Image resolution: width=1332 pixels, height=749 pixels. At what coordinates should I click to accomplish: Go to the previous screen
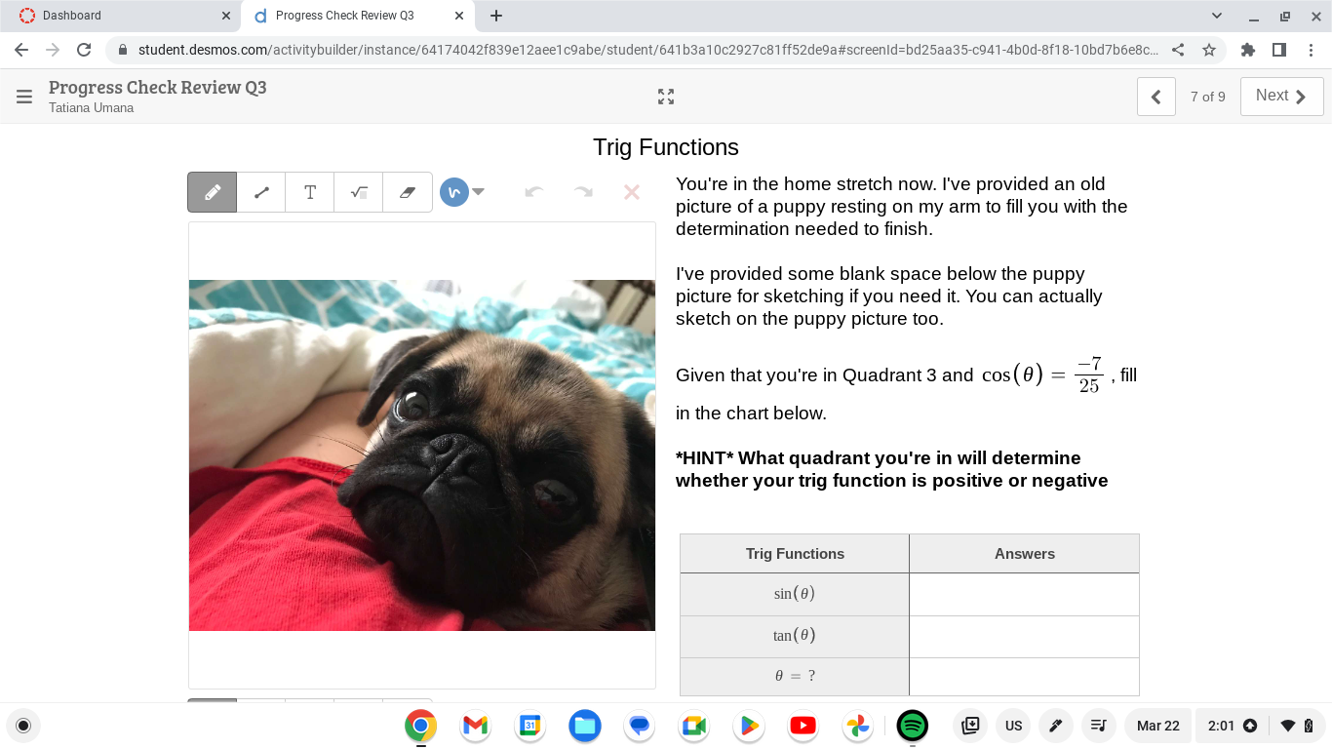click(1156, 97)
